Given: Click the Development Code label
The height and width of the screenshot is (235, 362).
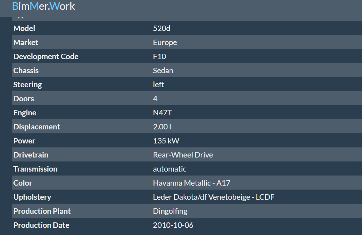Looking at the screenshot, I should click(46, 57).
